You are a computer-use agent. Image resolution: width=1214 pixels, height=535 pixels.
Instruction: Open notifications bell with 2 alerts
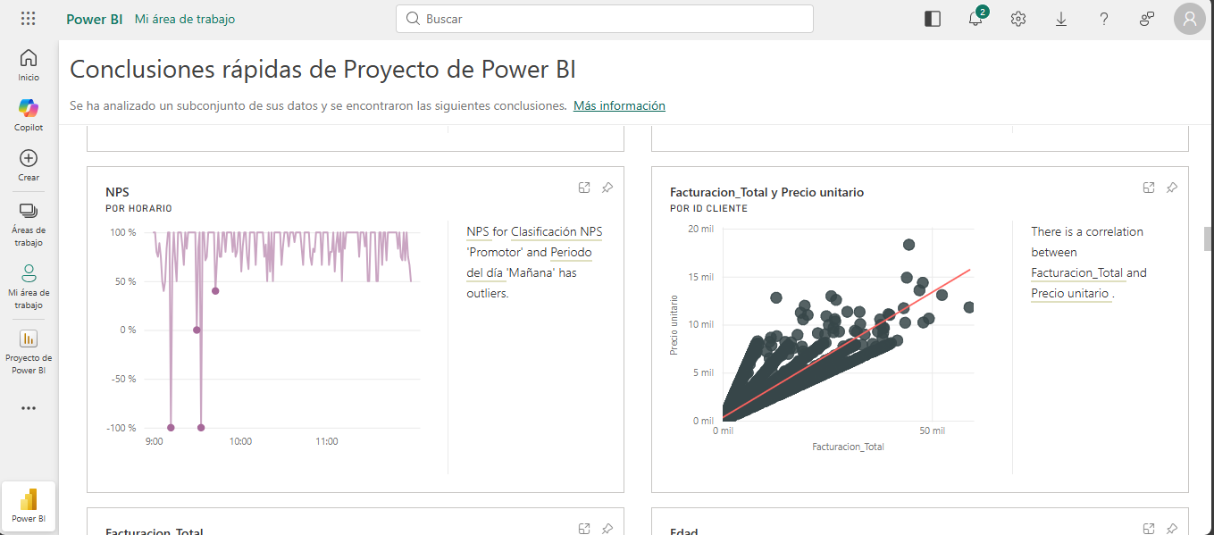pyautogui.click(x=975, y=19)
